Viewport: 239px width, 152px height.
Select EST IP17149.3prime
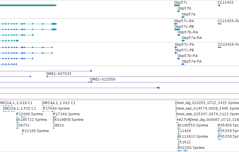(66, 114)
